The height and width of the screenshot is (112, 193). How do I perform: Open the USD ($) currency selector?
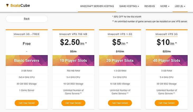click(x=180, y=6)
